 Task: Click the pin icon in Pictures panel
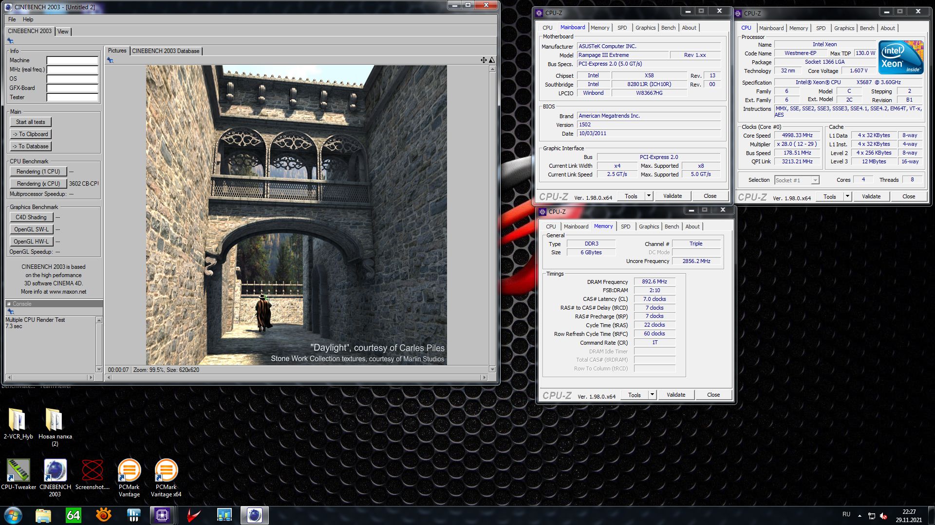tap(111, 60)
